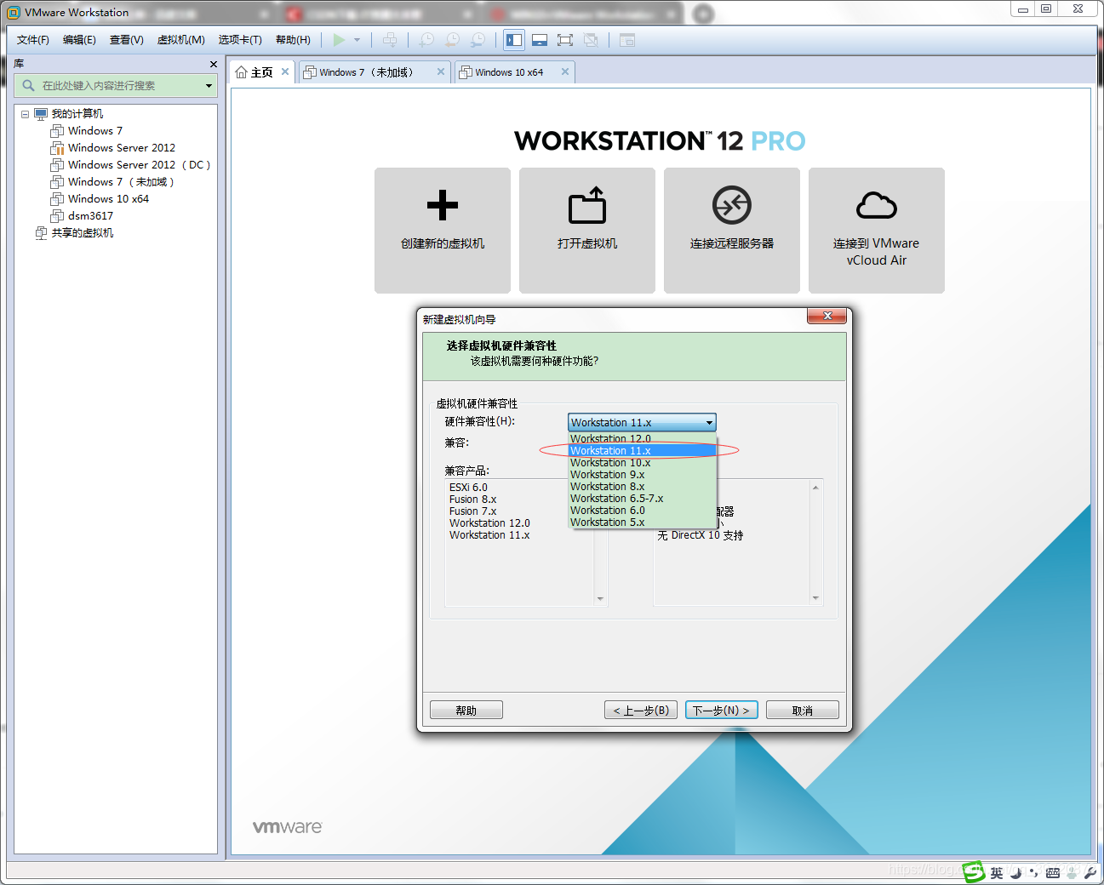This screenshot has height=885, width=1104.
Task: Choose Workstation 11.x from the dropdown list
Action: pos(643,451)
